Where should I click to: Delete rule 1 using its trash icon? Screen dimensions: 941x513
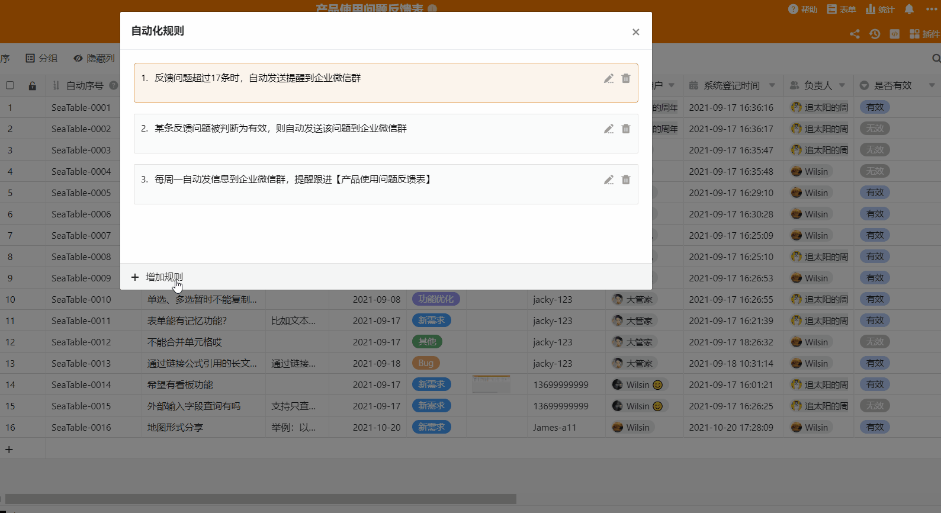pyautogui.click(x=626, y=78)
